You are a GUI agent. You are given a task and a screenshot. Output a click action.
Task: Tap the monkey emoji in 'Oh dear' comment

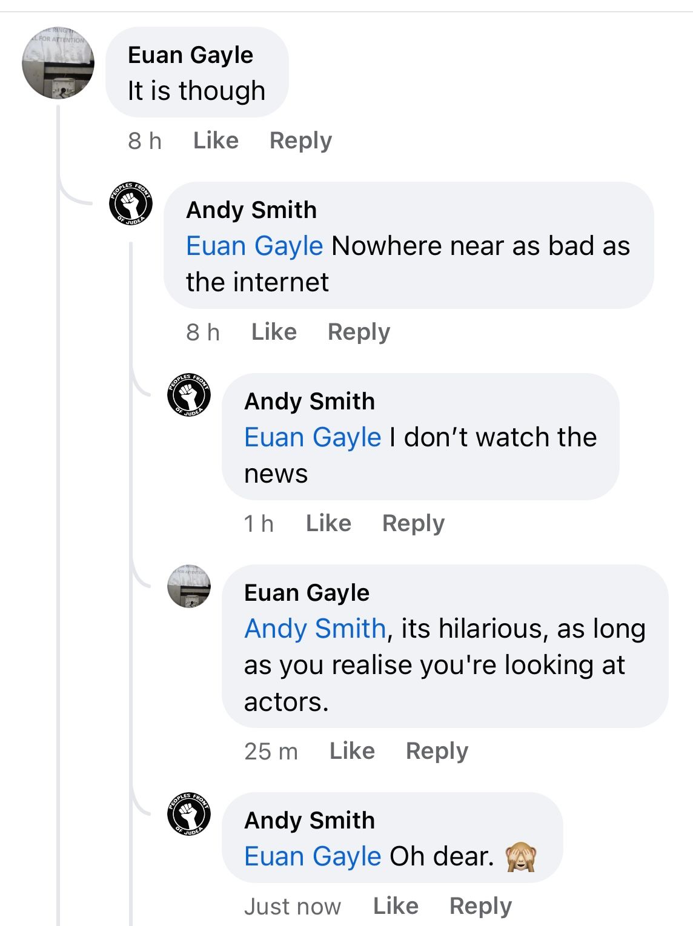(521, 857)
